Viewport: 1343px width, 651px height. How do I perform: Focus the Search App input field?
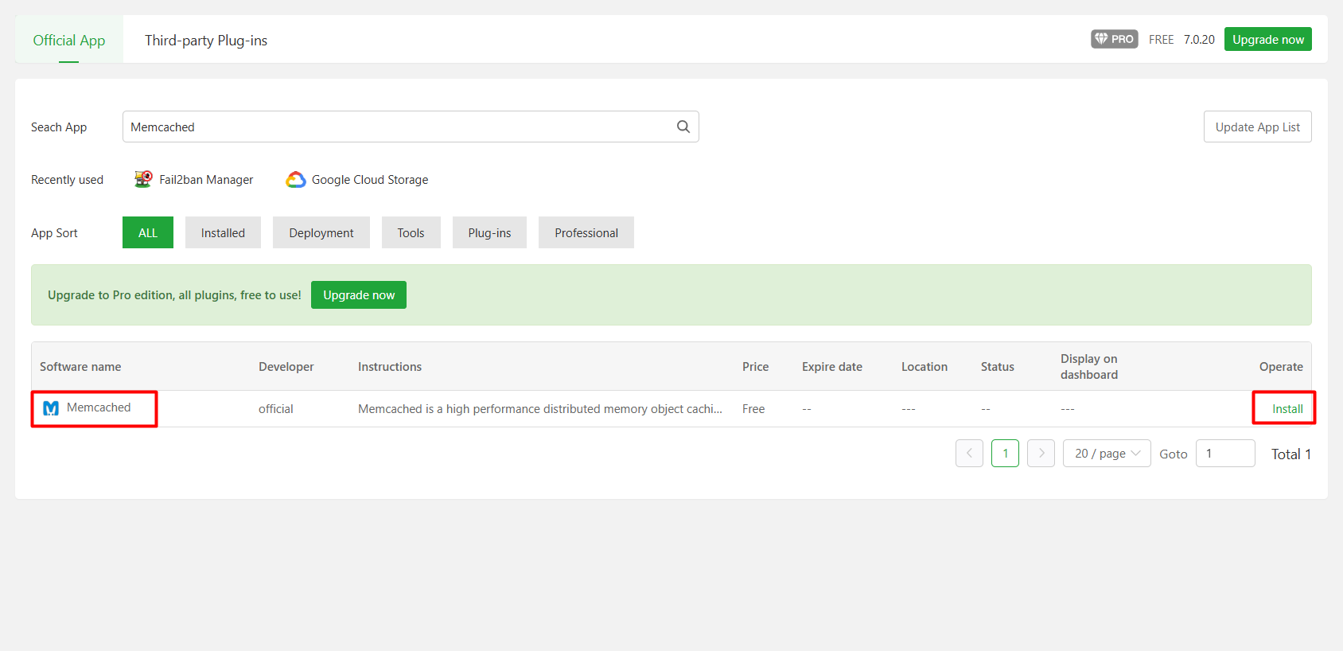[x=411, y=127]
